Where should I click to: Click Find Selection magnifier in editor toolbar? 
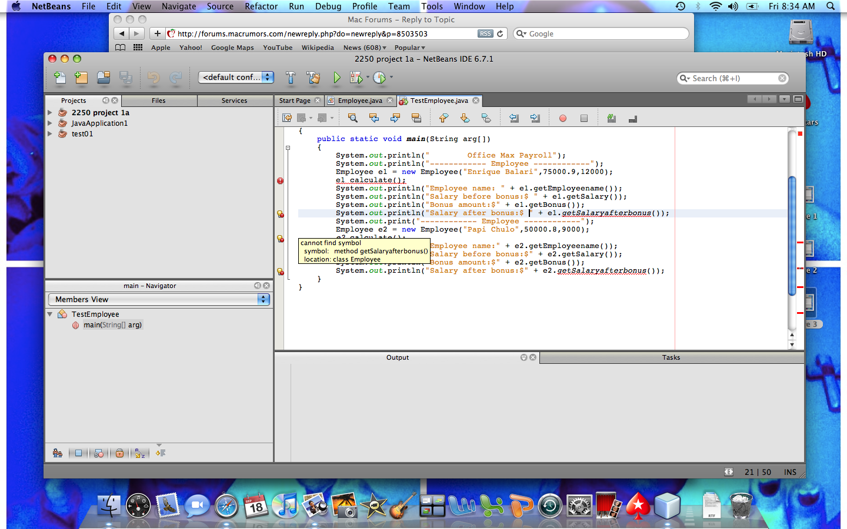353,118
